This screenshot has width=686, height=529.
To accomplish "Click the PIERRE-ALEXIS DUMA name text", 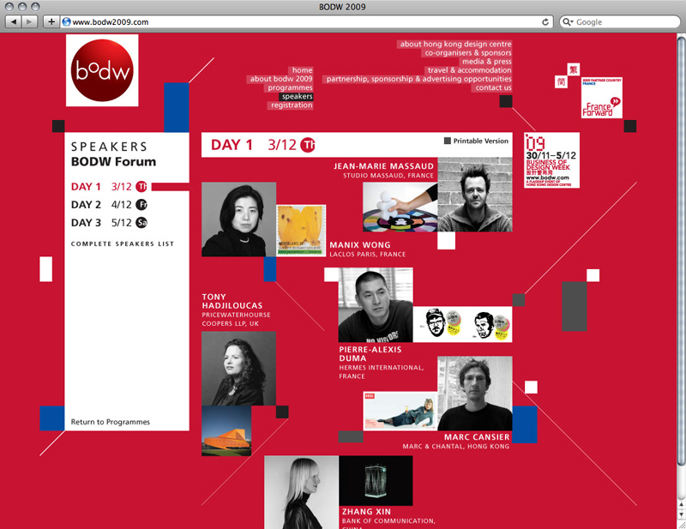I will tap(370, 353).
